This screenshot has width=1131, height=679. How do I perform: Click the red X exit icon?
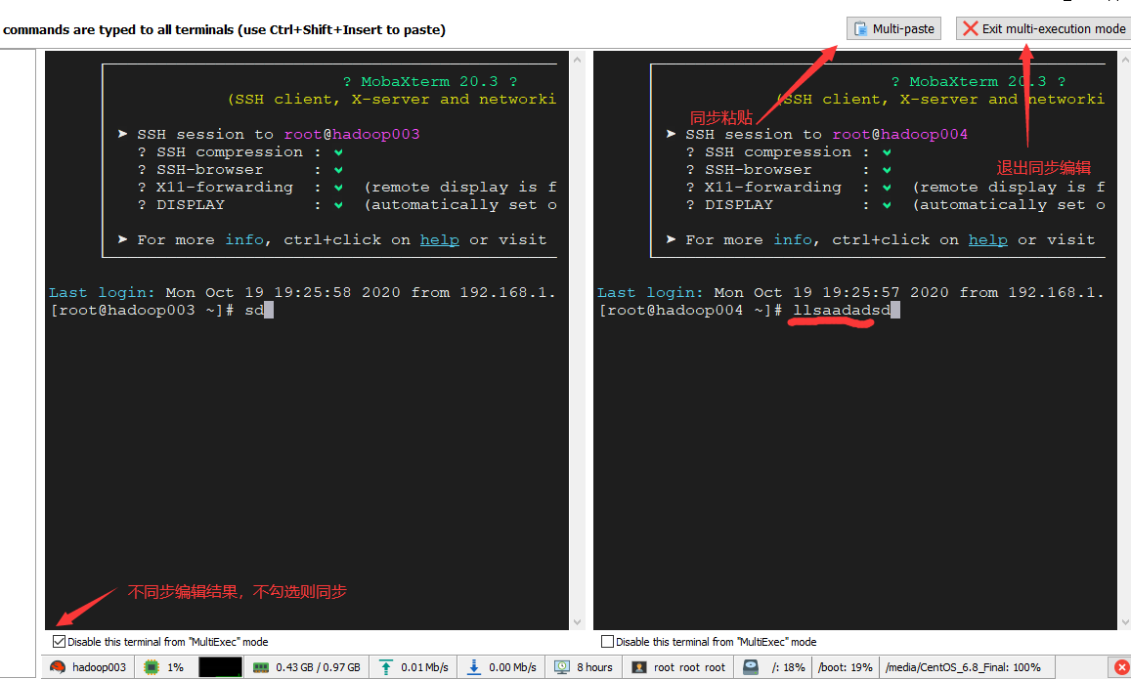click(970, 29)
